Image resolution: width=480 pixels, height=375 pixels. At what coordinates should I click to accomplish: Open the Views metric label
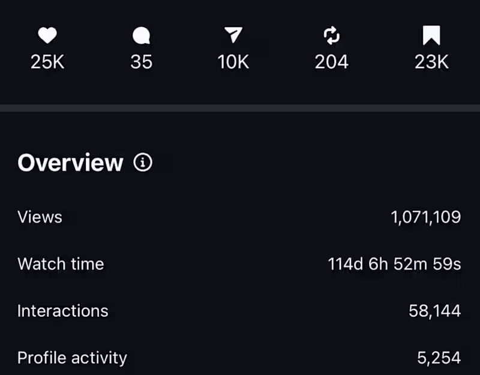pos(40,217)
